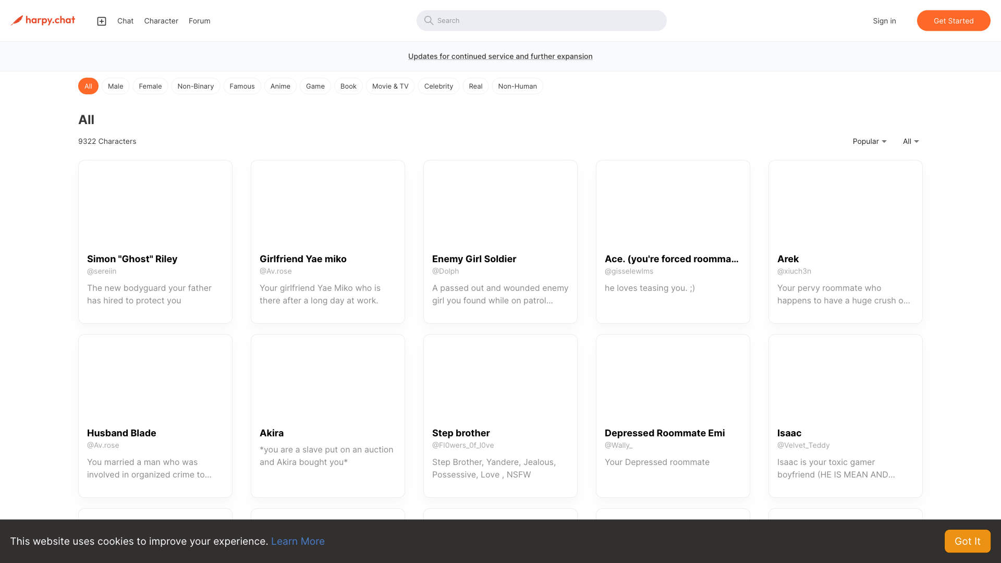Click "9322 Characters" count text
Image resolution: width=1001 pixels, height=563 pixels.
coord(107,141)
